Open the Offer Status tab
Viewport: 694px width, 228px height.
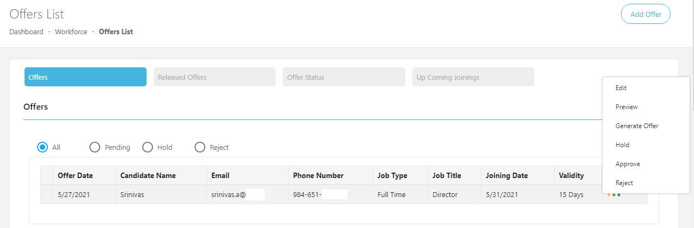pos(343,77)
